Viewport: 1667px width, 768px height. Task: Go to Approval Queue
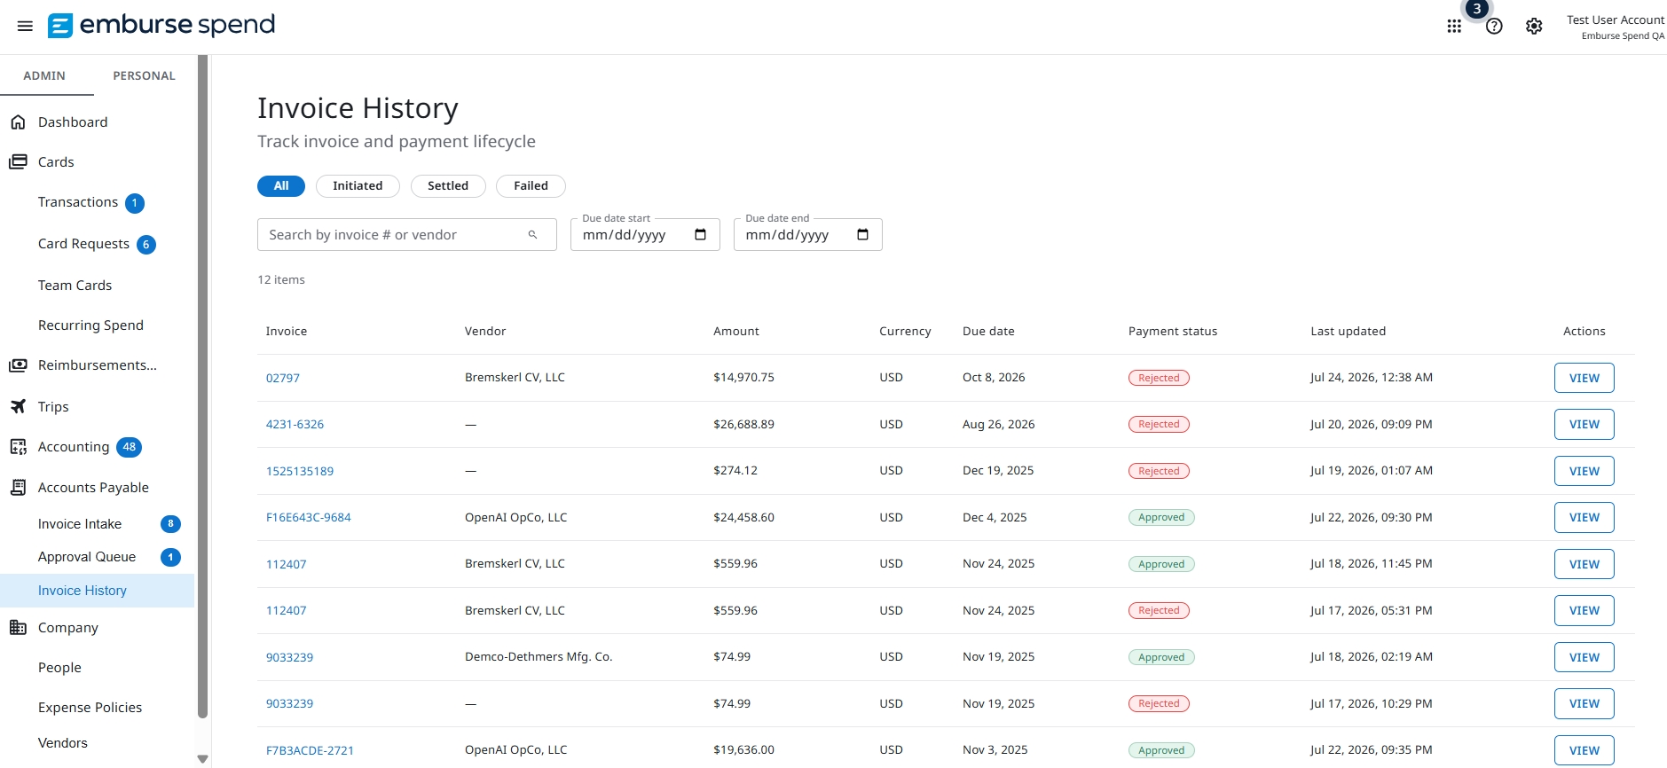(x=87, y=557)
